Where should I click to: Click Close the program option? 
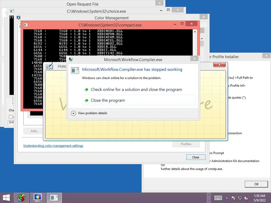(x=139, y=100)
